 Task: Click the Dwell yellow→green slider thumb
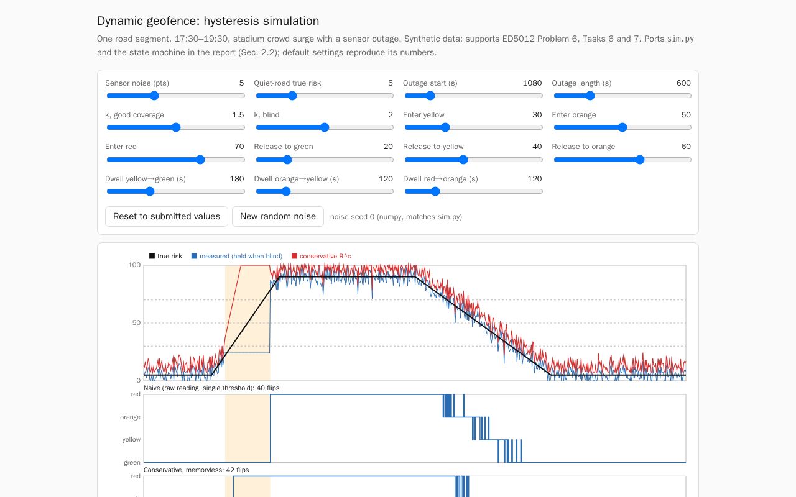pyautogui.click(x=149, y=191)
